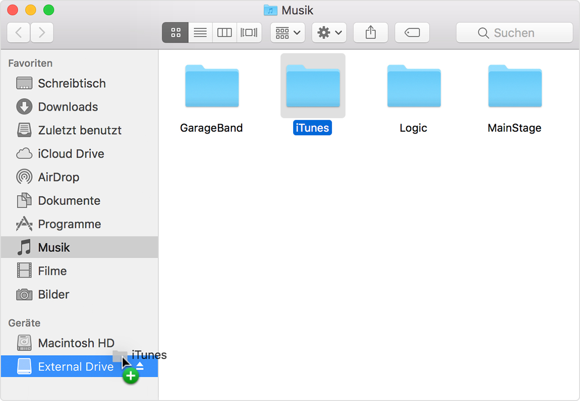This screenshot has width=580, height=401.
Task: Open Programme in the sidebar
Action: pyautogui.click(x=79, y=224)
